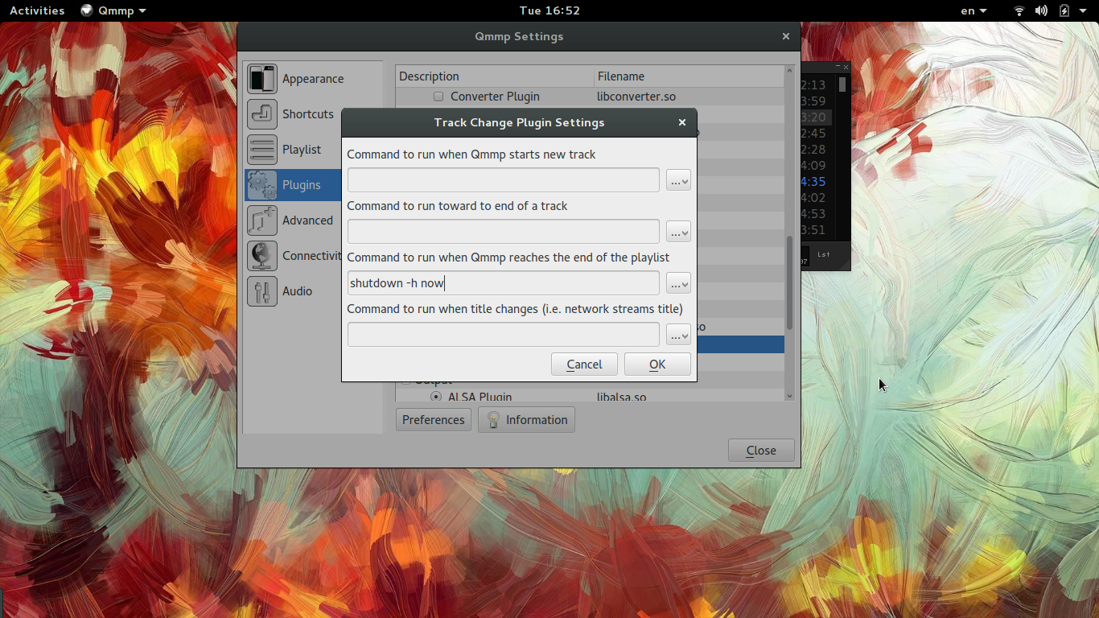The height and width of the screenshot is (618, 1099).
Task: Go to the Advanced settings section
Action: point(313,220)
